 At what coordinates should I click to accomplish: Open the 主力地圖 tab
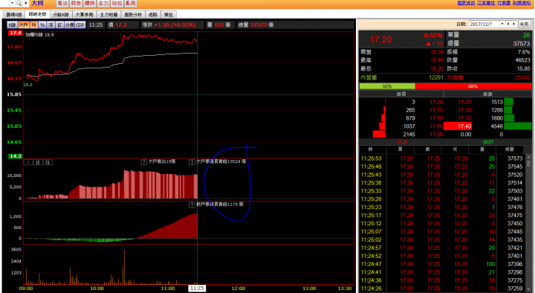(108, 15)
